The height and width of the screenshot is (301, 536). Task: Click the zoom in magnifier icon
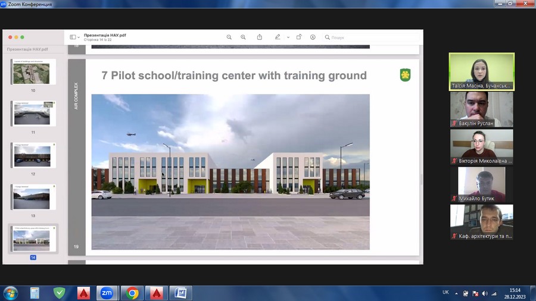[243, 37]
